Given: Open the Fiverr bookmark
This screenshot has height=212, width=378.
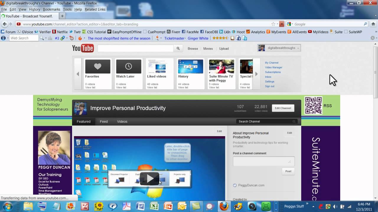Looking at the screenshot, I should pos(174,32).
